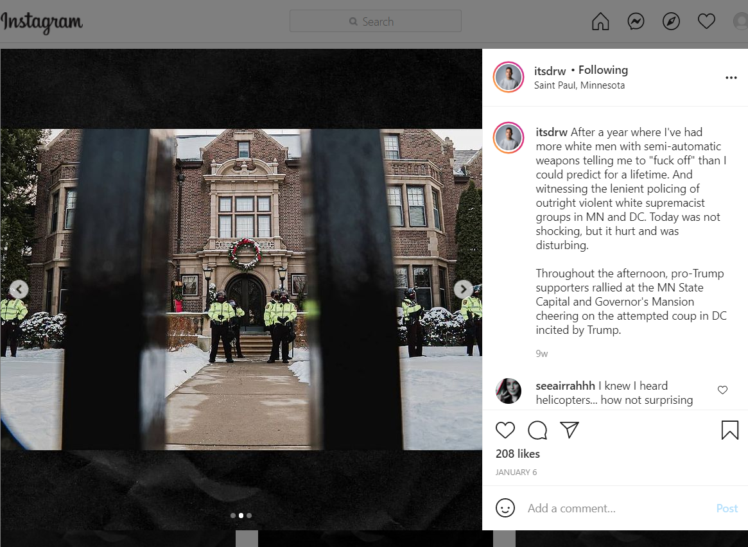Click the Search field
Viewport: 748px width, 547px height.
click(376, 21)
